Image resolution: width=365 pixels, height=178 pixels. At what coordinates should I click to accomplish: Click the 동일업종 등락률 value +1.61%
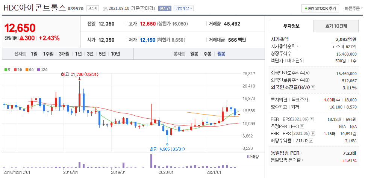[349, 160]
